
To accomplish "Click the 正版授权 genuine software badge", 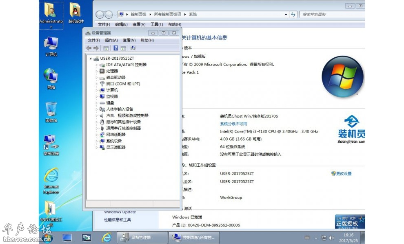I will [350, 222].
